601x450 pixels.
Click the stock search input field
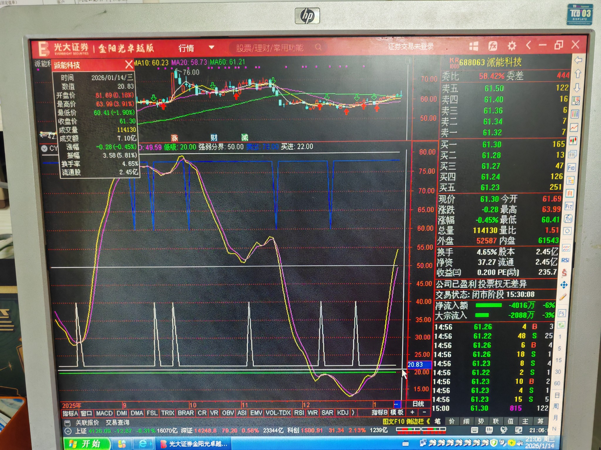(x=270, y=48)
